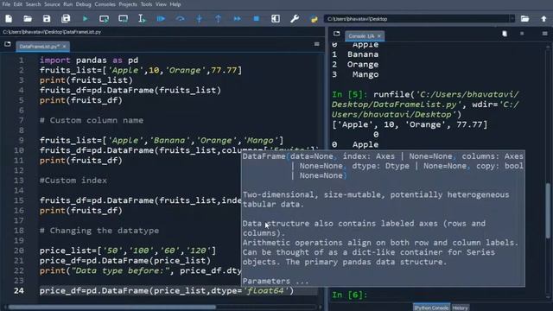Open the File menu
The height and width of the screenshot is (311, 553).
pos(6,4)
